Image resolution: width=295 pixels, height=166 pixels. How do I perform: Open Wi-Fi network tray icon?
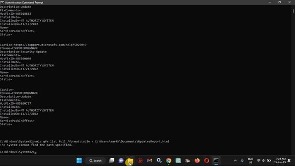pyautogui.click(x=259, y=160)
